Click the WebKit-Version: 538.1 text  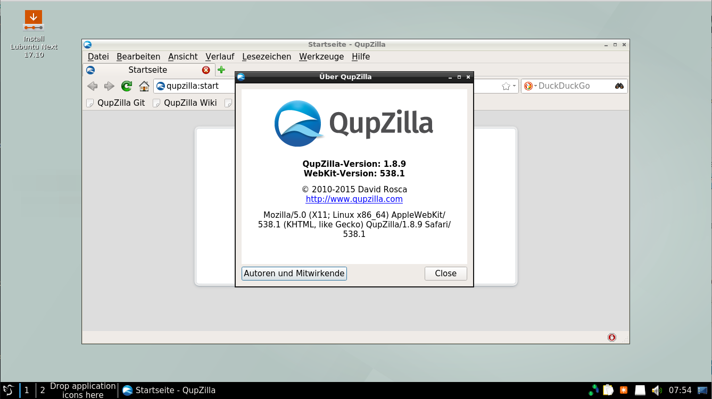(x=354, y=173)
